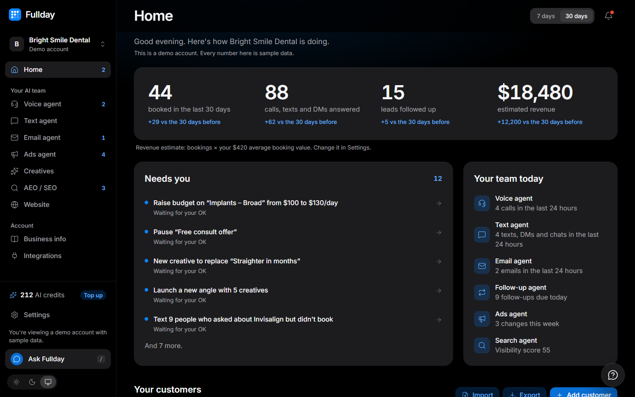Click the Import customers button
The width and height of the screenshot is (635, 397).
point(478,393)
